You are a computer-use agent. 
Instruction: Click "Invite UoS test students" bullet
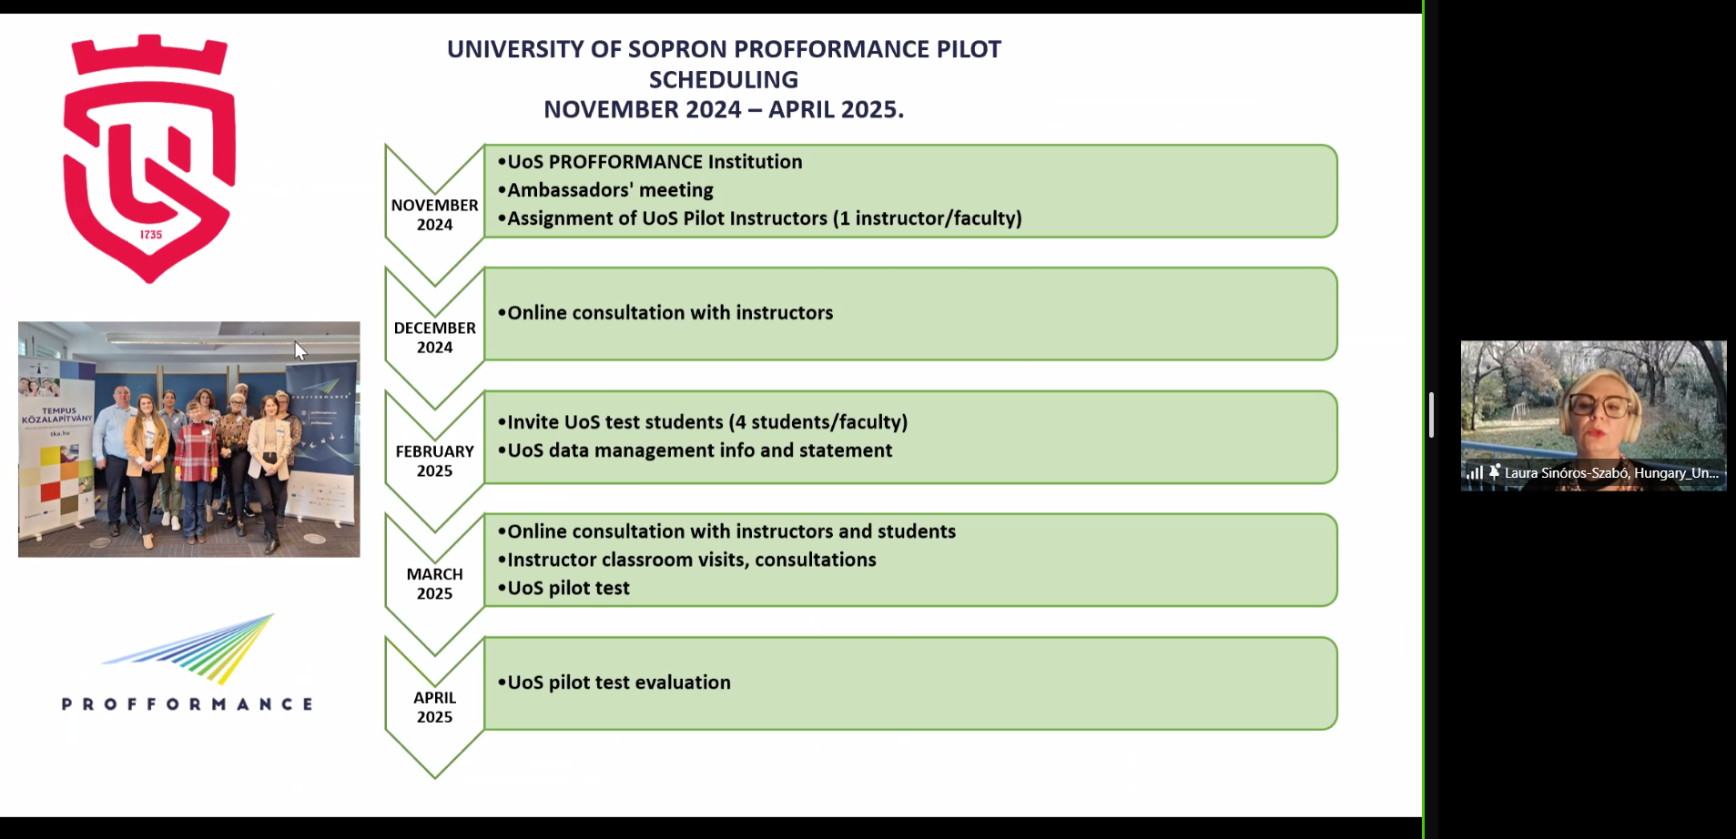coord(706,422)
